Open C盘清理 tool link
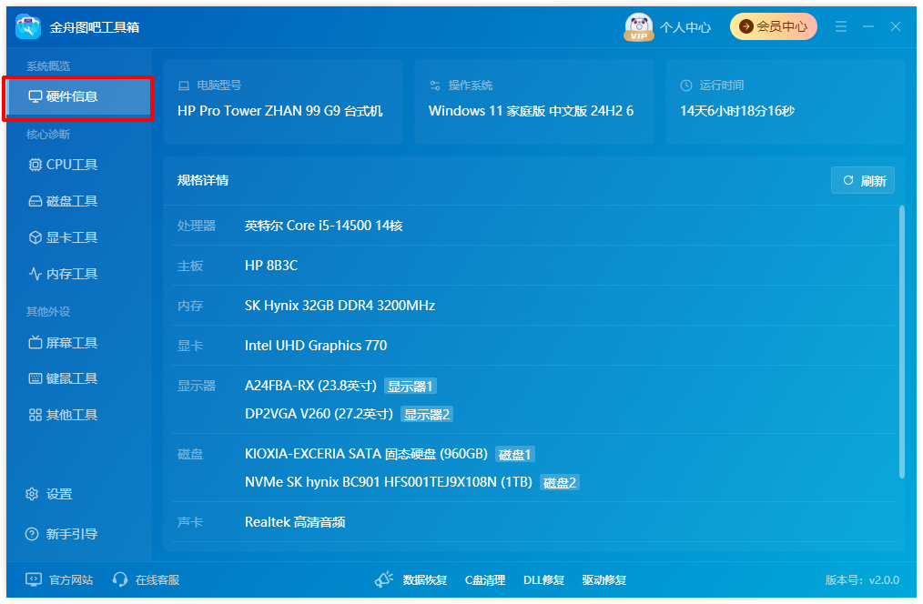 (x=485, y=579)
